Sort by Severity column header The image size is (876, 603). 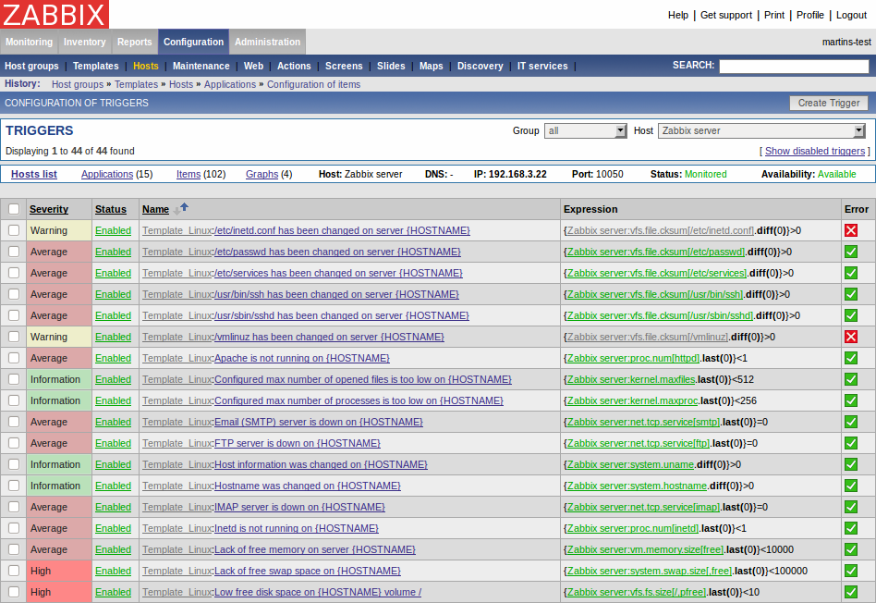tap(49, 209)
